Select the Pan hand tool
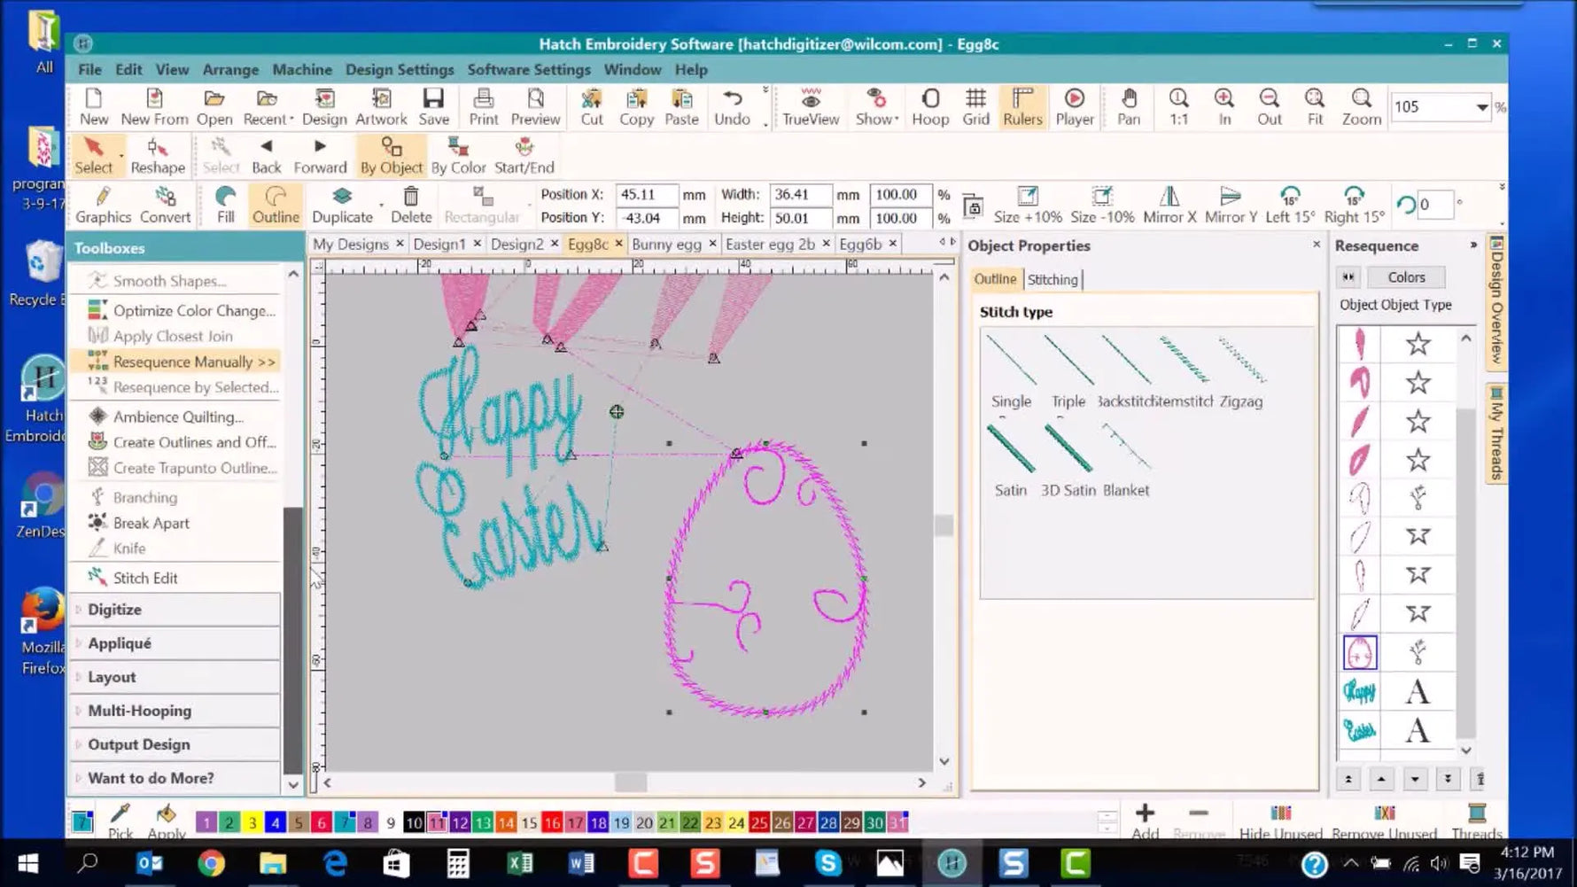 1128,107
